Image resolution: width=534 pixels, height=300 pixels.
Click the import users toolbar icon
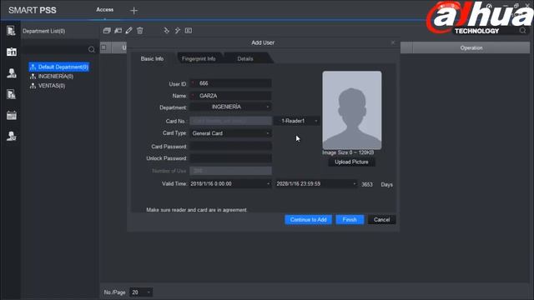(166, 31)
